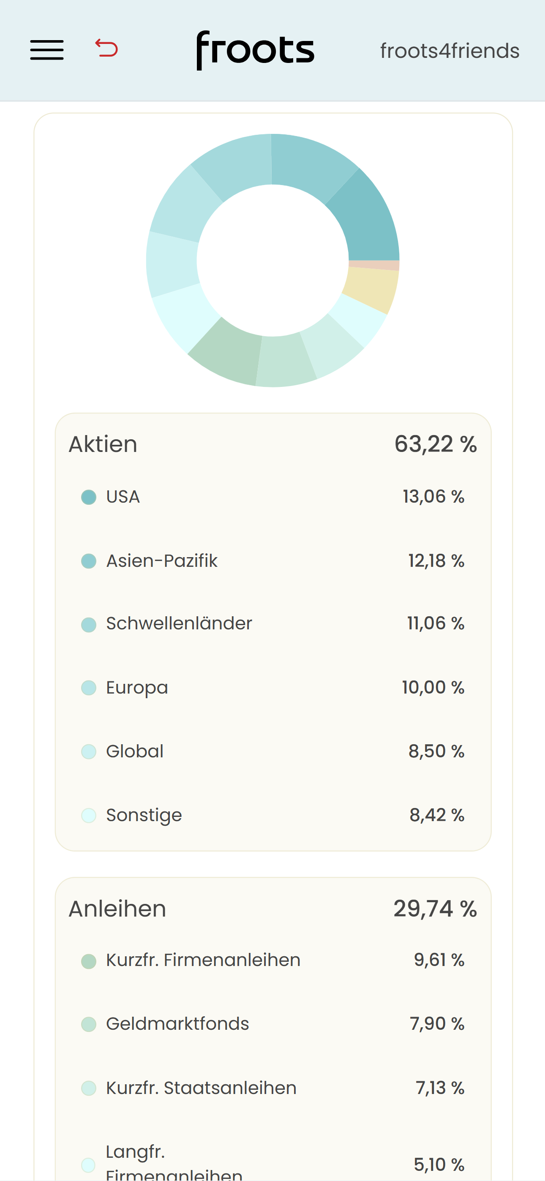Click the froots logo
The height and width of the screenshot is (1181, 545).
255,49
